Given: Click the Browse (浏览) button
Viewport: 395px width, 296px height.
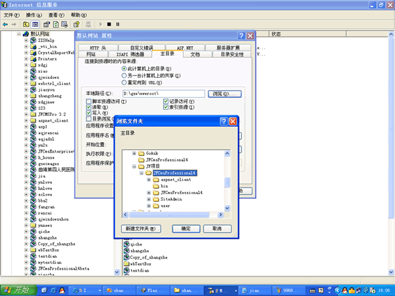Looking at the screenshot, I should tap(224, 93).
